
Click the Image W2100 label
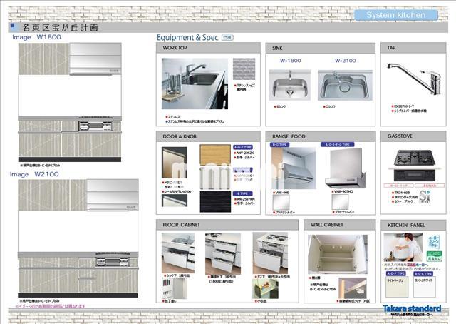pos(34,174)
